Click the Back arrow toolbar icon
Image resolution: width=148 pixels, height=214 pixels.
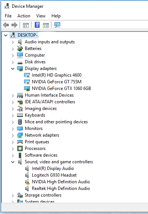pyautogui.click(x=6, y=25)
